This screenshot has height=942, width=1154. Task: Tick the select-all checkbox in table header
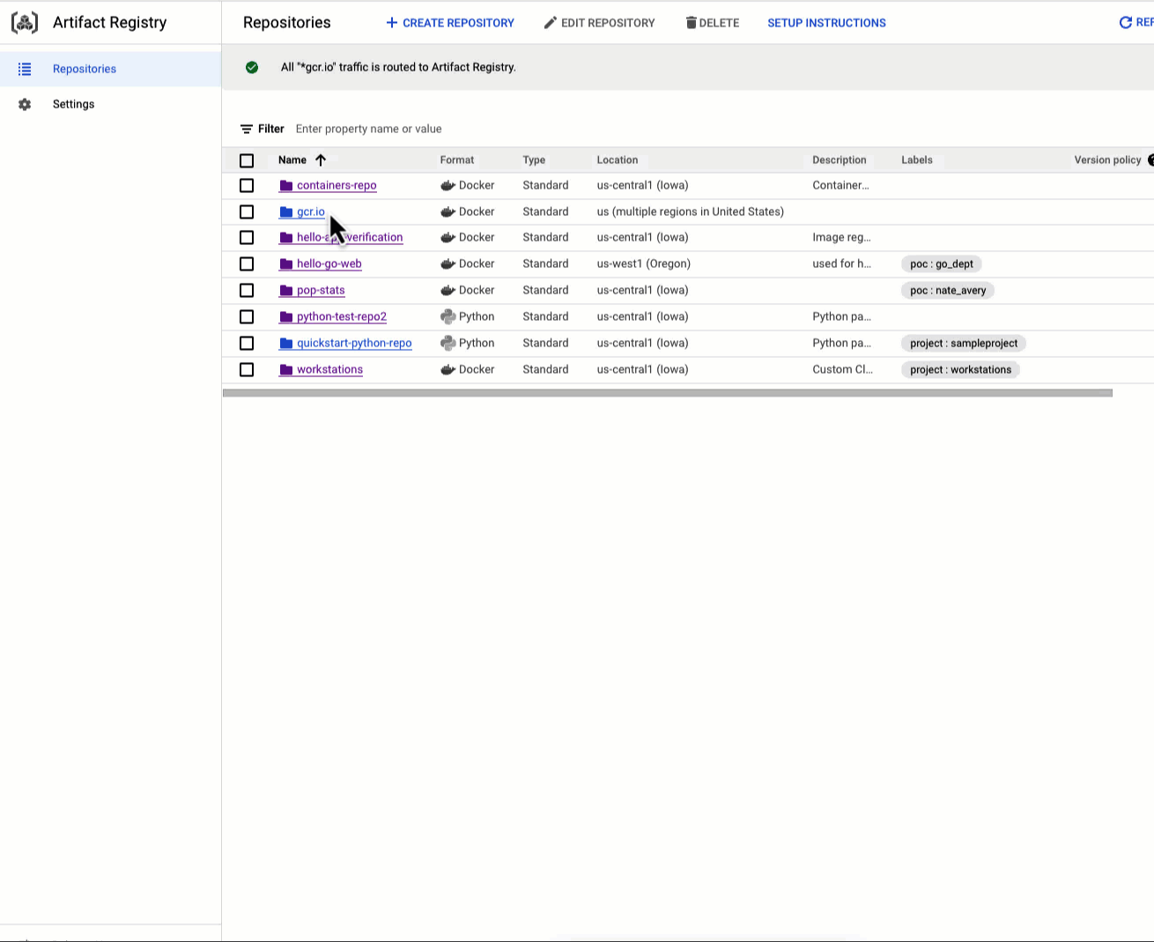[x=247, y=160]
